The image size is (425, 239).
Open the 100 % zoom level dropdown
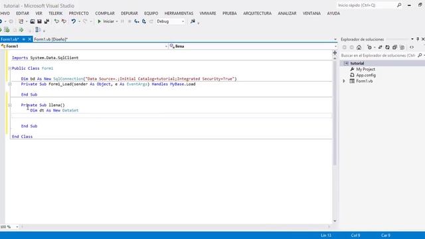pos(17,227)
